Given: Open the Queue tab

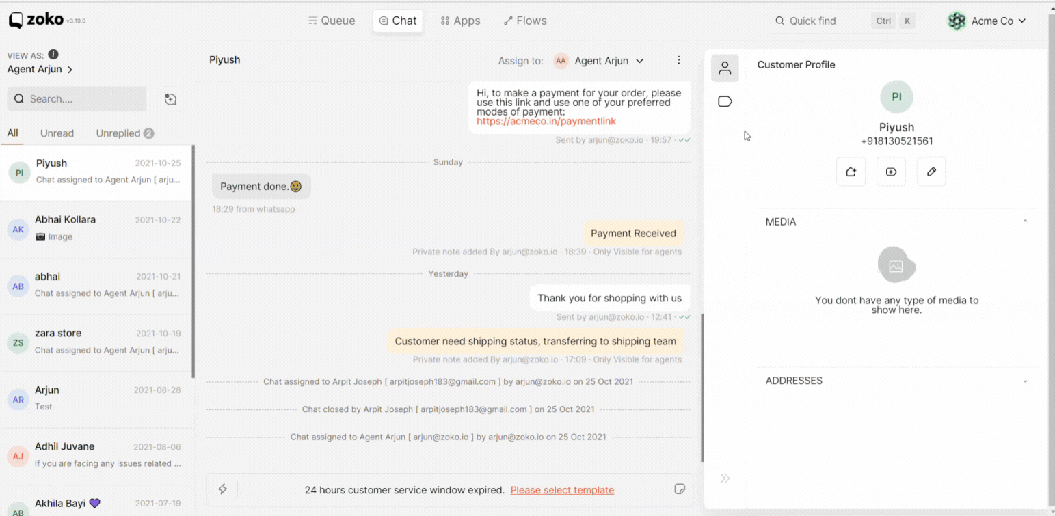Looking at the screenshot, I should tap(332, 21).
